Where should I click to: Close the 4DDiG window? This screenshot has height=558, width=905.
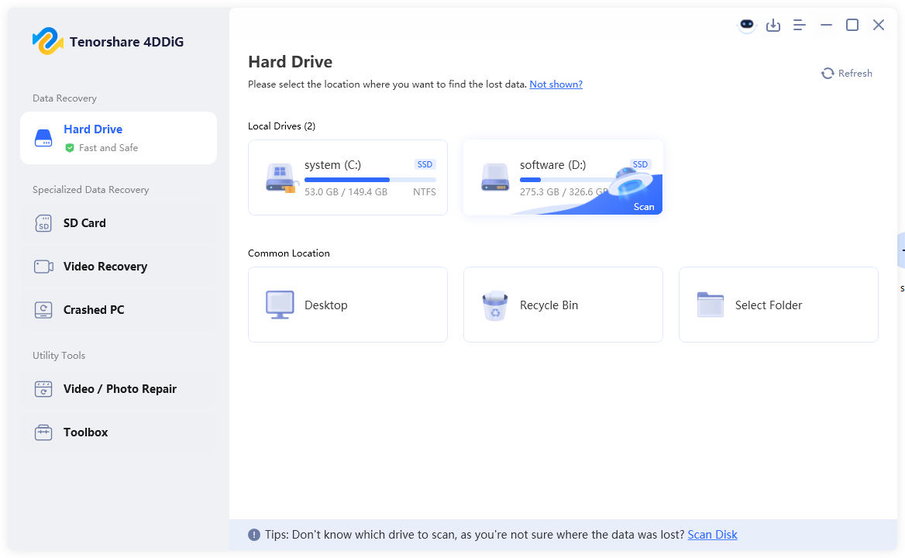tap(879, 25)
